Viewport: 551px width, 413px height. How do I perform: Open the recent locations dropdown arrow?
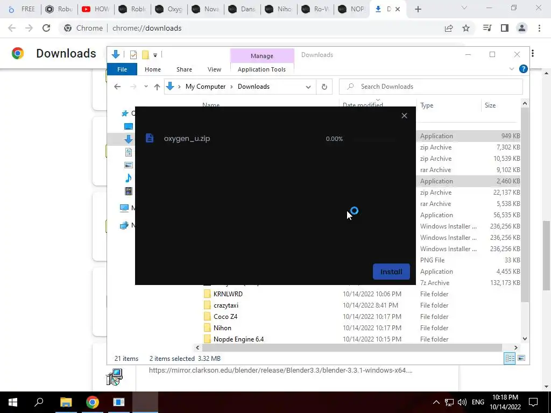pos(146,87)
